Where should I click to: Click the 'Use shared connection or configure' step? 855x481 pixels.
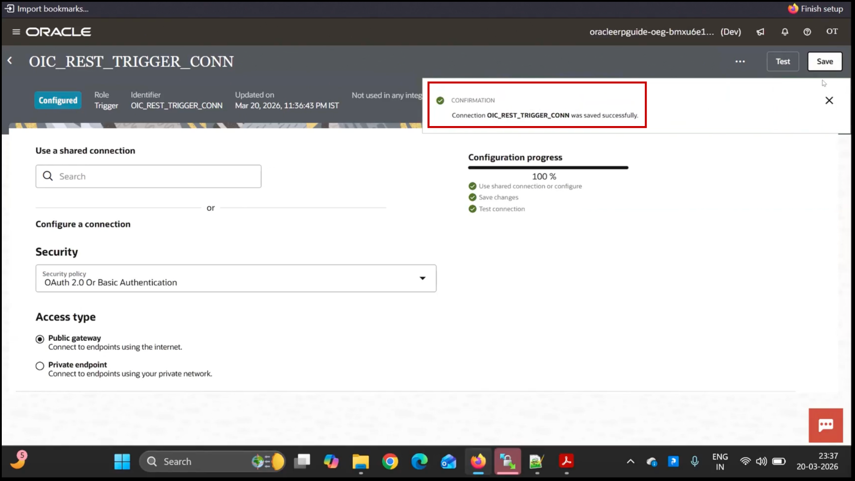pyautogui.click(x=525, y=186)
